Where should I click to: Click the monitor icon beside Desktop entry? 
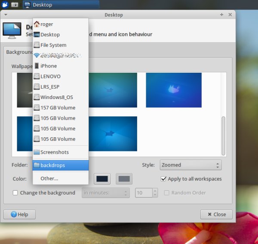37,34
